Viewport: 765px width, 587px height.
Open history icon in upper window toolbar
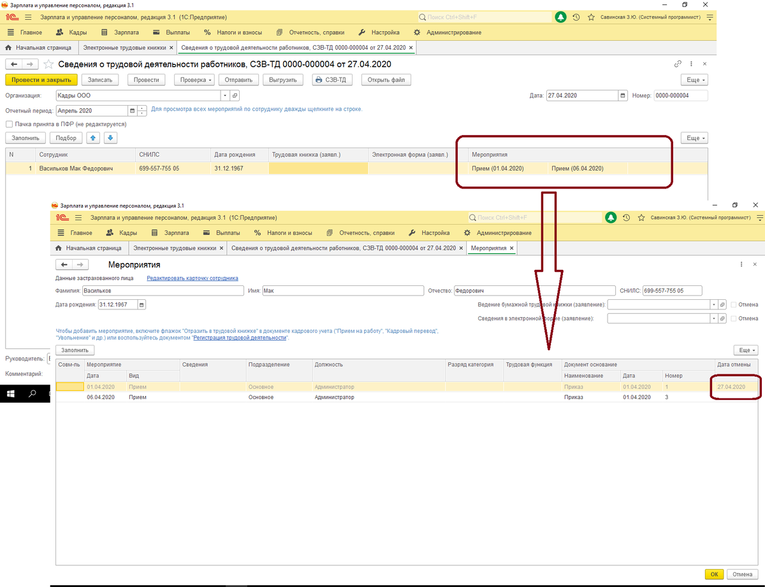(576, 17)
